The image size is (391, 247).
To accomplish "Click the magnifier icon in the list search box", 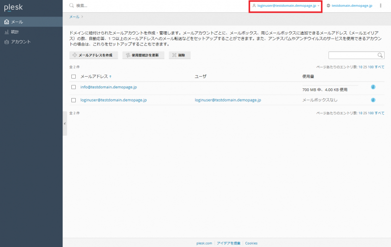I will (380, 55).
